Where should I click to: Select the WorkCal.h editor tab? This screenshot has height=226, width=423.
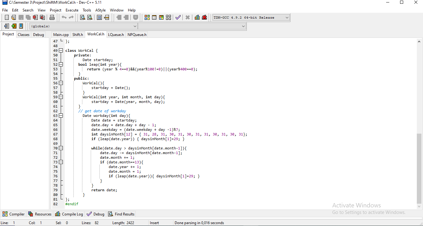click(x=96, y=34)
